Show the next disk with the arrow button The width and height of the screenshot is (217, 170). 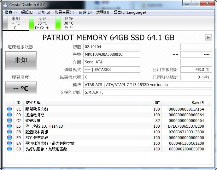[208, 37]
